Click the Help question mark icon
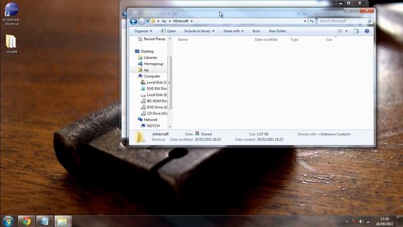The image size is (403, 227). click(366, 31)
